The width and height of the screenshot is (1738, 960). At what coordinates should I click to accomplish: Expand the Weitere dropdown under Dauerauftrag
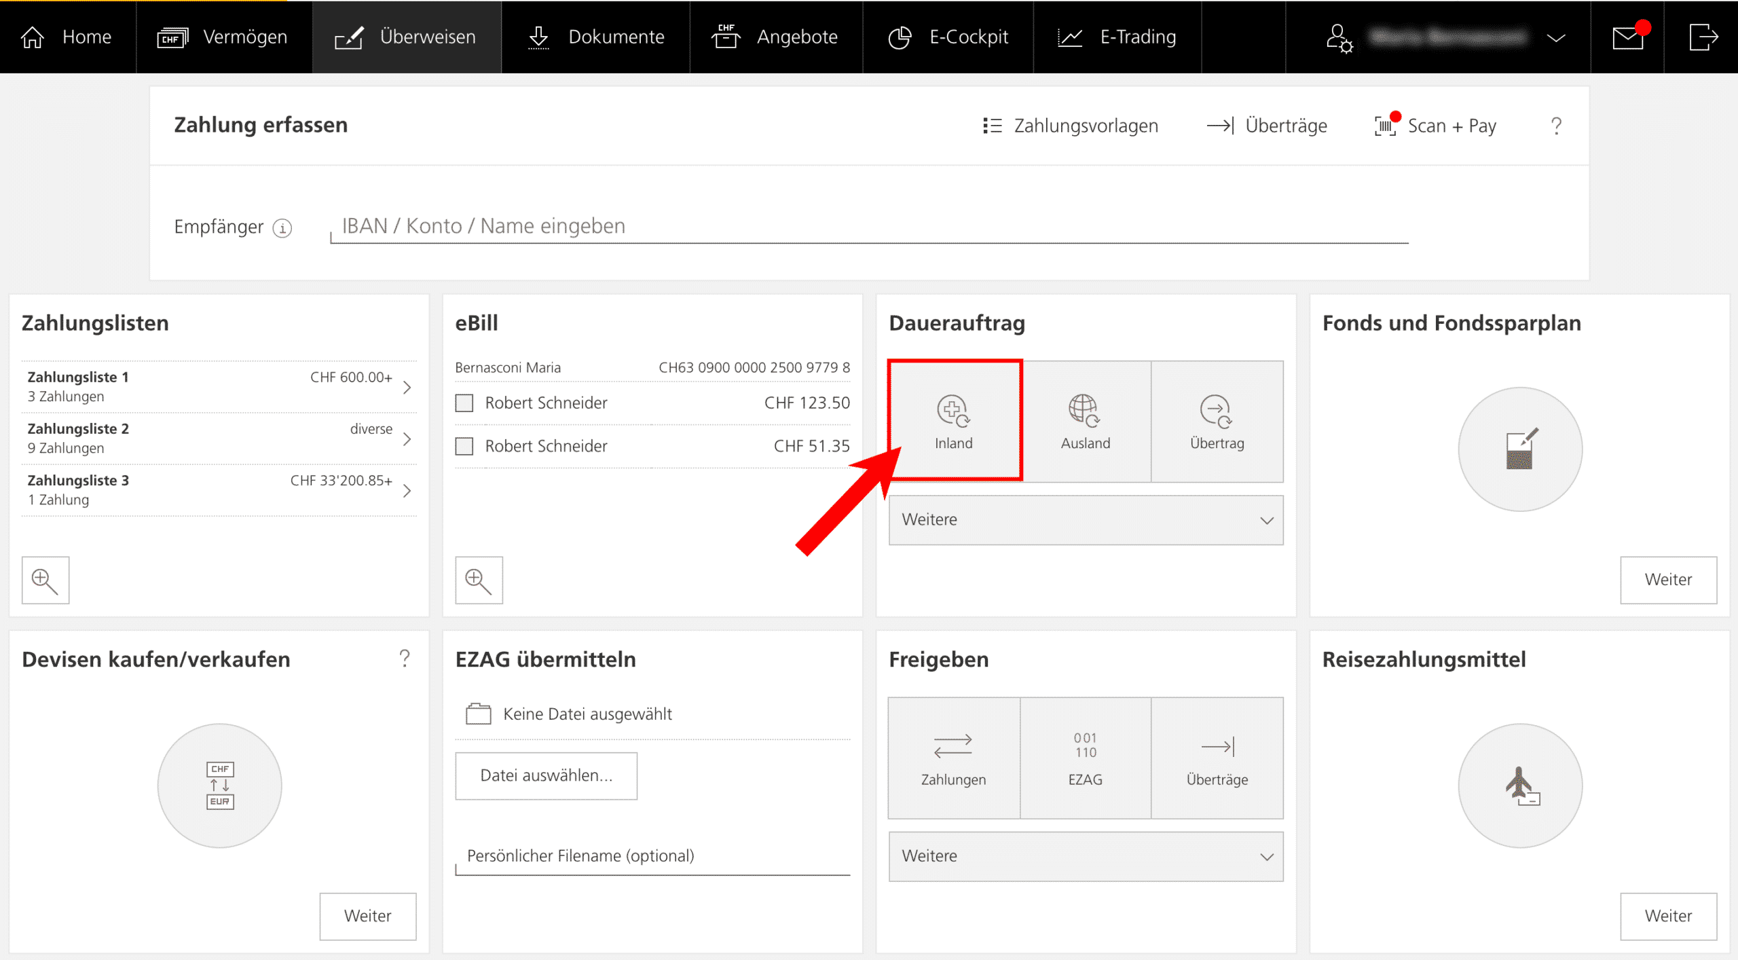(1086, 520)
